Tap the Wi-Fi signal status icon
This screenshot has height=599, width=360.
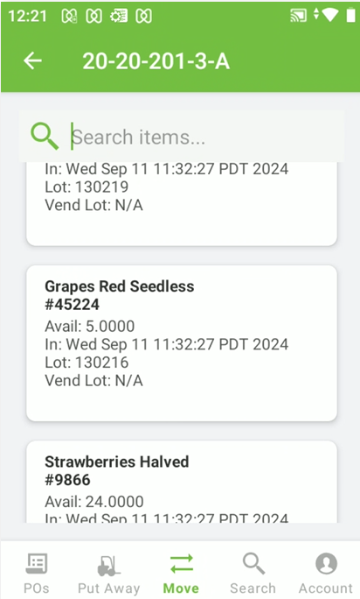(330, 15)
